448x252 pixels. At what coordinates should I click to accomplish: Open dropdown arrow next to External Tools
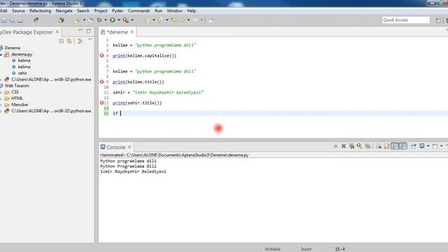click(x=132, y=20)
